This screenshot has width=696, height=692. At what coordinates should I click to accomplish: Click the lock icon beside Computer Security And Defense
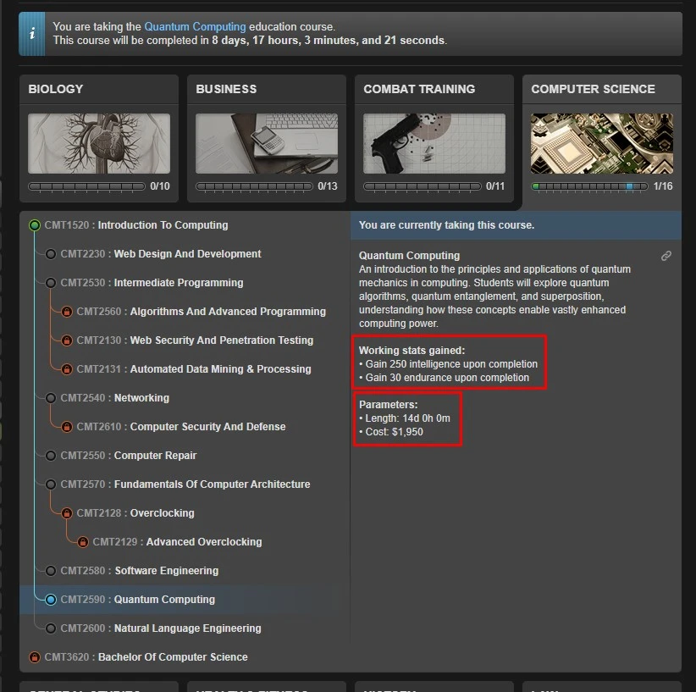click(67, 427)
